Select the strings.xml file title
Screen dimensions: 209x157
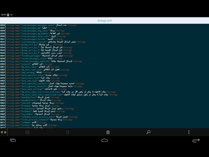(x=104, y=20)
